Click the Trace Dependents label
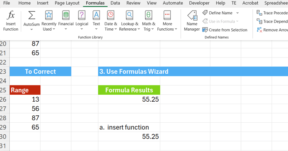Screen dimensions: 288x151 click(x=276, y=21)
